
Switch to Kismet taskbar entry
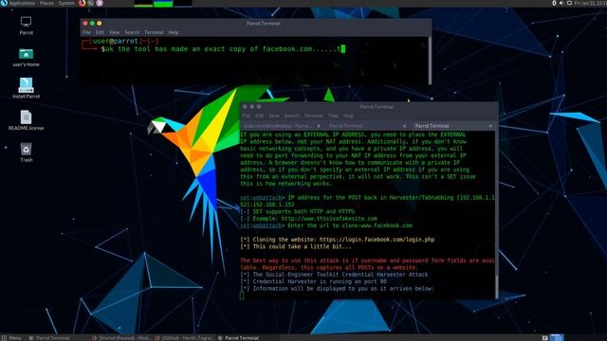pos(122,338)
